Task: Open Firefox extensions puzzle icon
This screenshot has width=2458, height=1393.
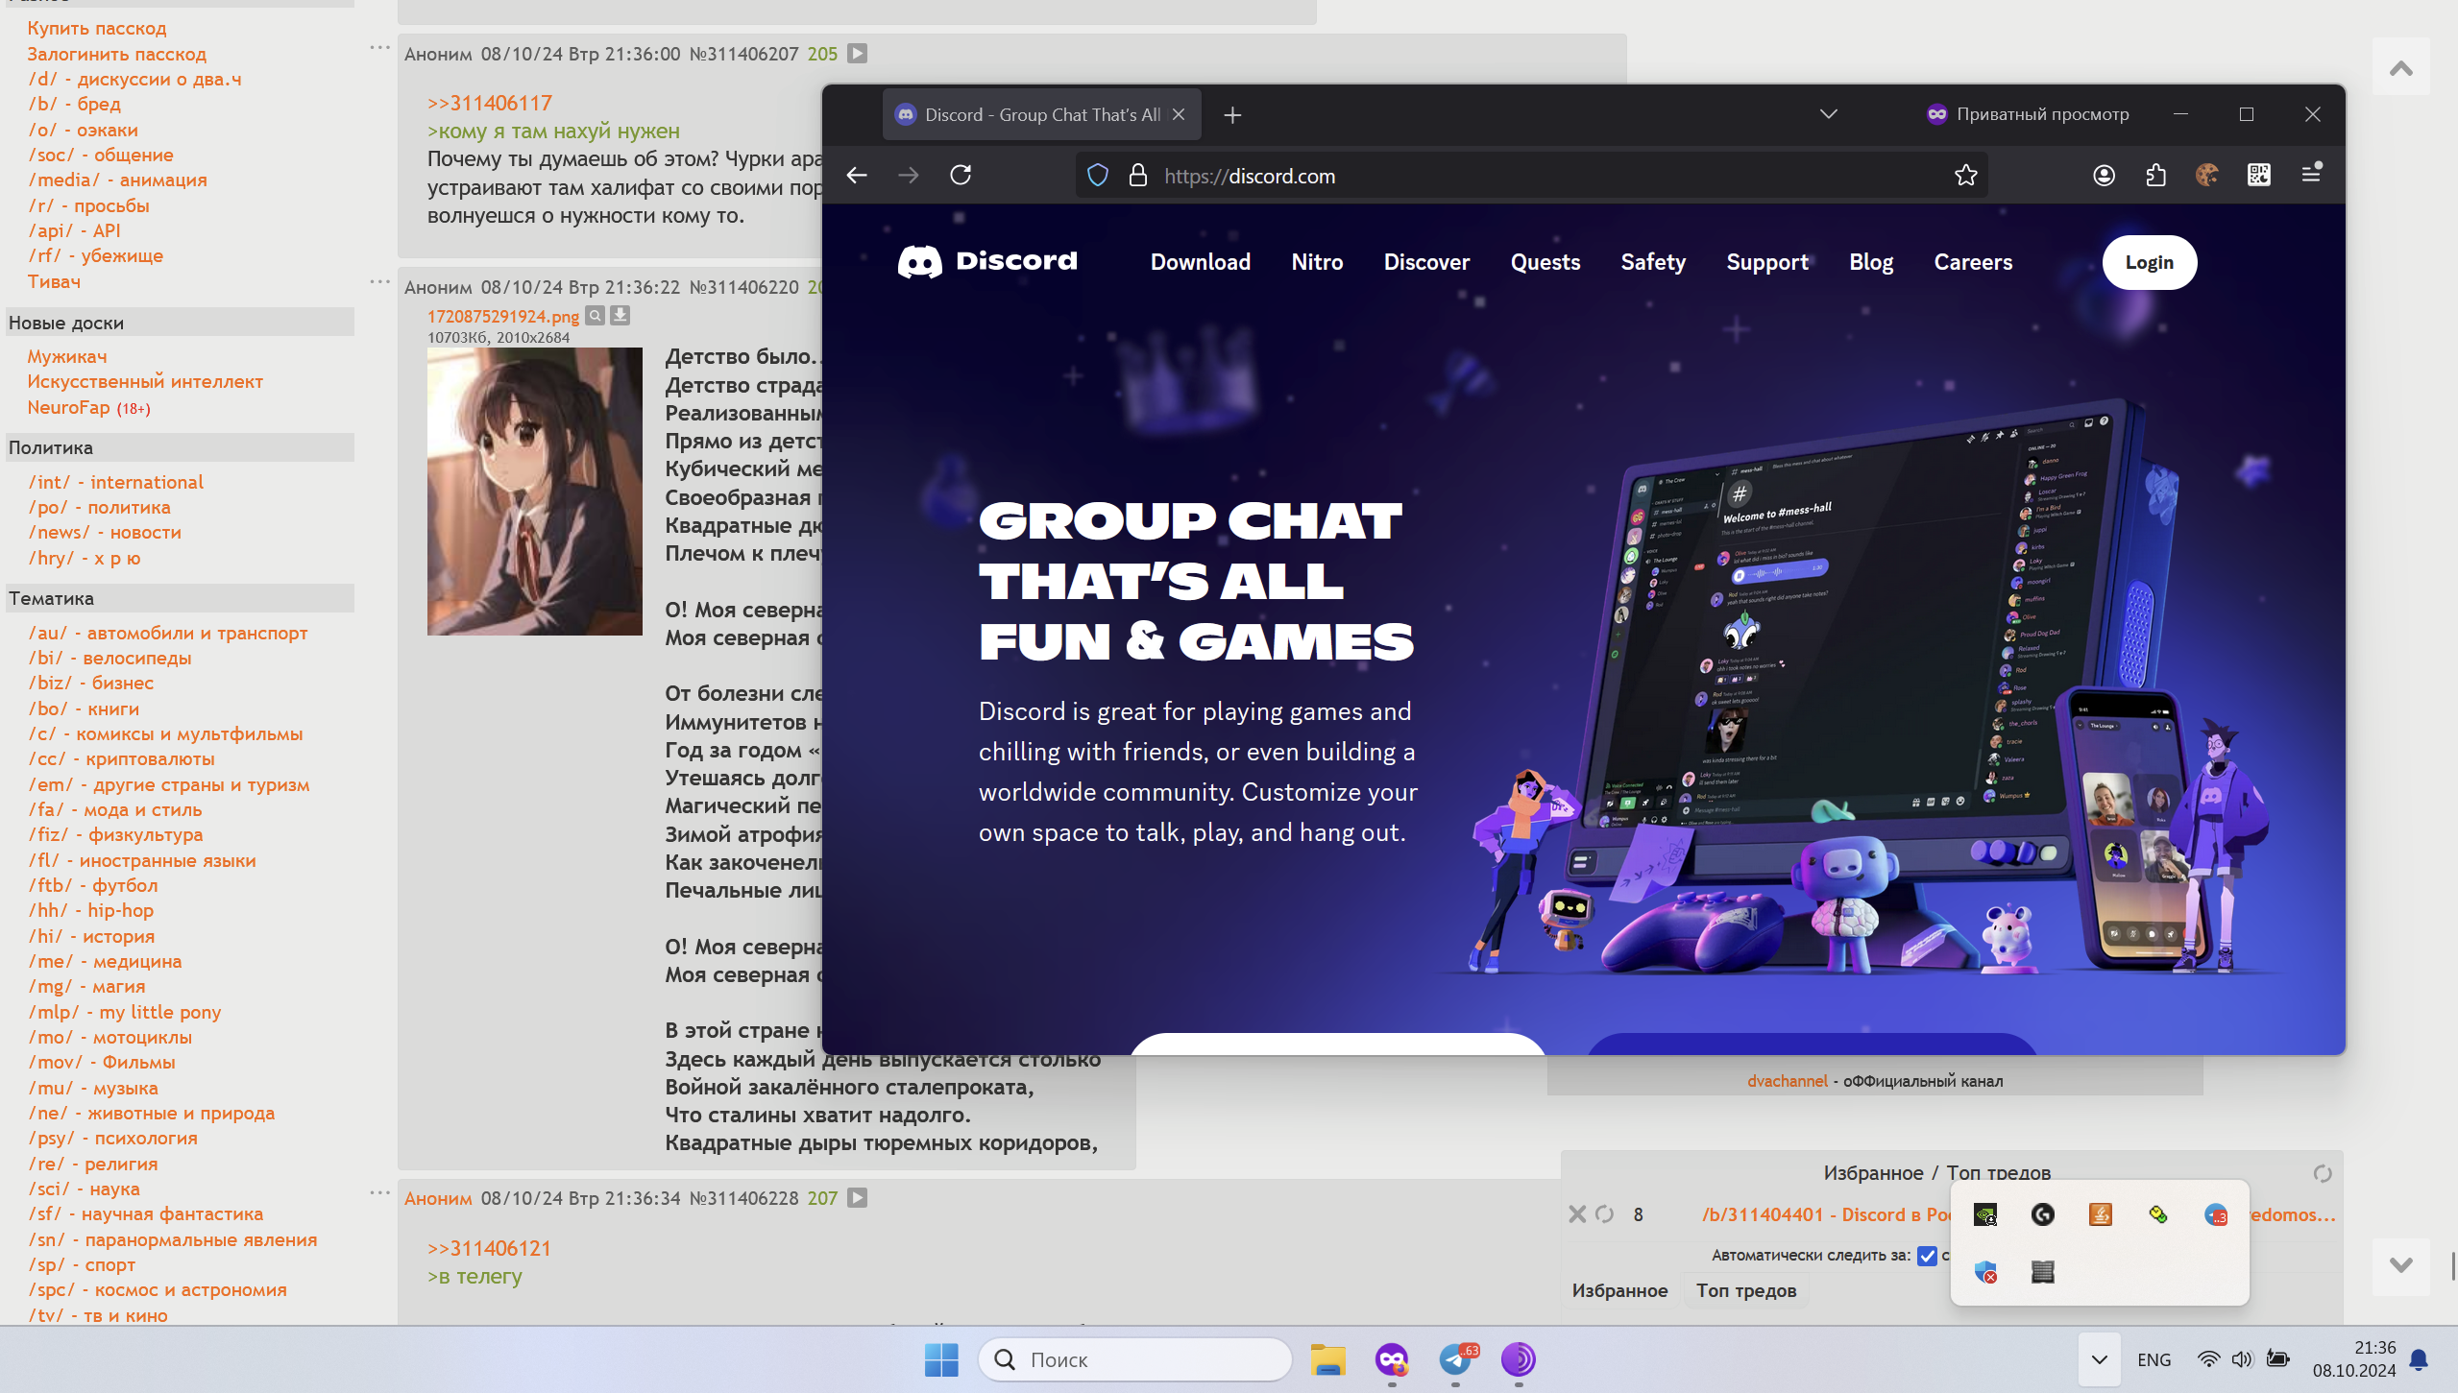Action: pyautogui.click(x=2155, y=175)
